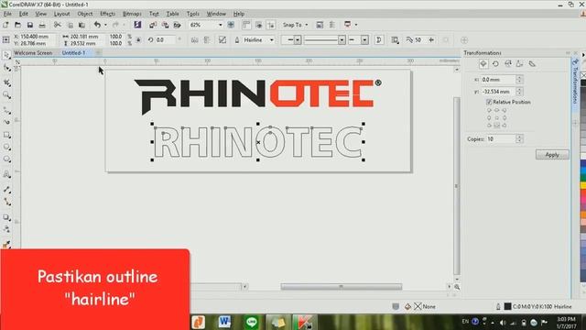Click the Print icon in toolbar

(x=42, y=25)
